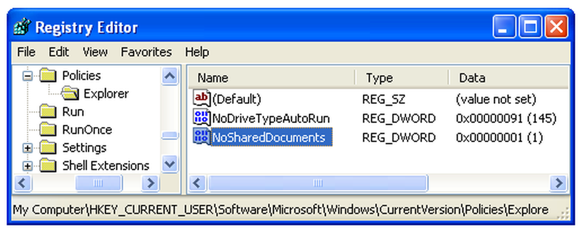Image resolution: width=583 pixels, height=232 pixels.
Task: Click the Policies folder icon
Action: (48, 75)
